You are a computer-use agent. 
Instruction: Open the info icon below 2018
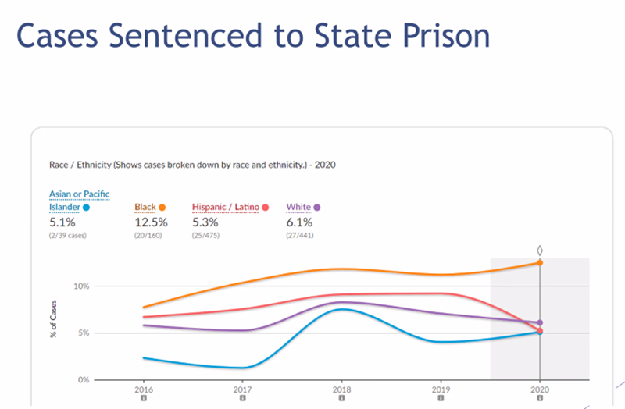(x=341, y=399)
